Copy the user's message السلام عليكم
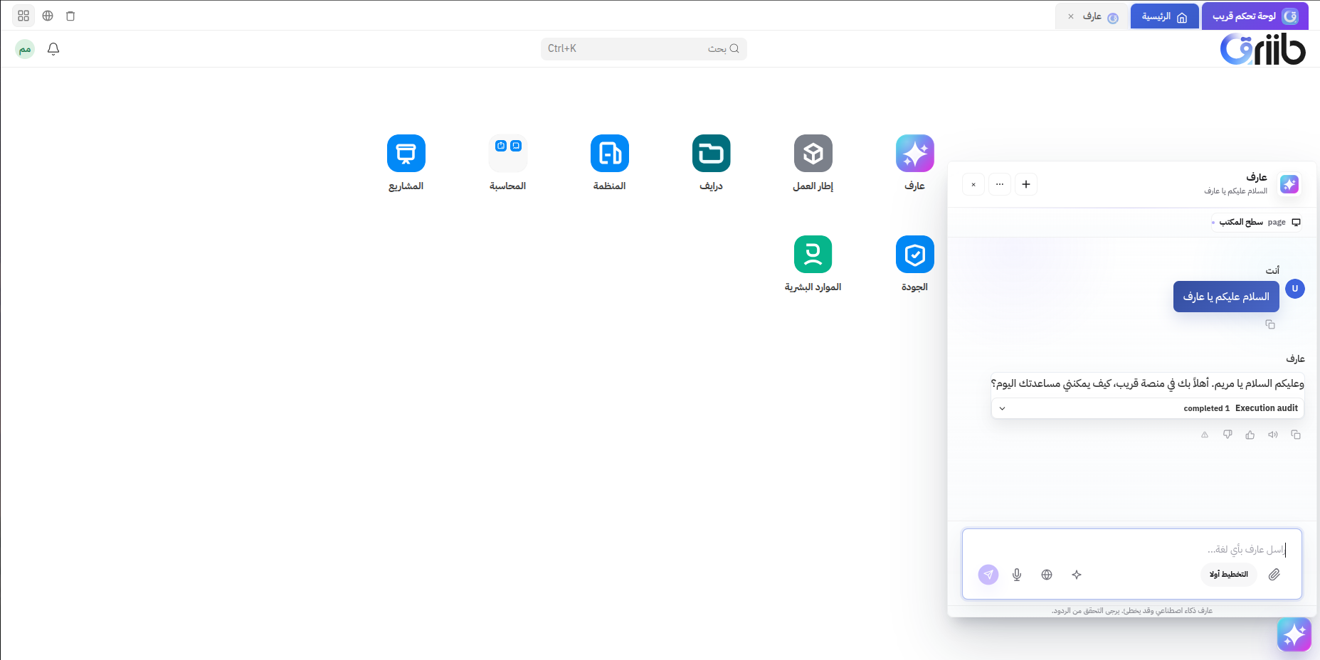 [1270, 324]
